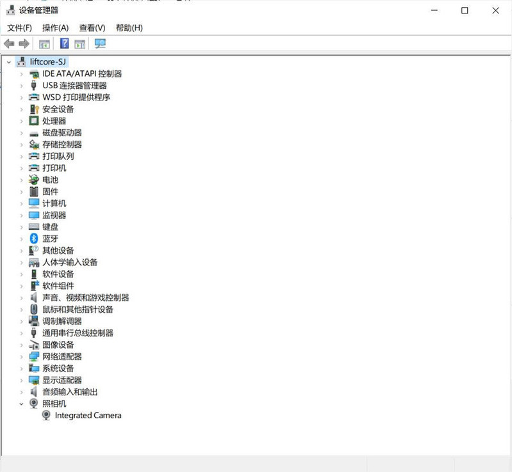Viewport: 512px width, 472px height.
Task: Click the 电池 battery icon
Action: pyautogui.click(x=34, y=180)
